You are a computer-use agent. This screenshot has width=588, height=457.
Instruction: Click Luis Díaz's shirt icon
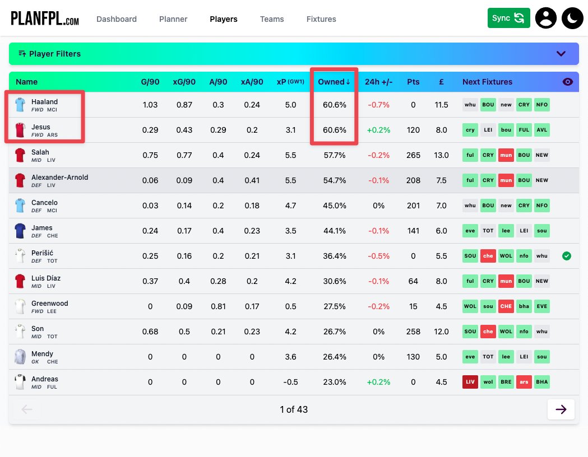[20, 281]
